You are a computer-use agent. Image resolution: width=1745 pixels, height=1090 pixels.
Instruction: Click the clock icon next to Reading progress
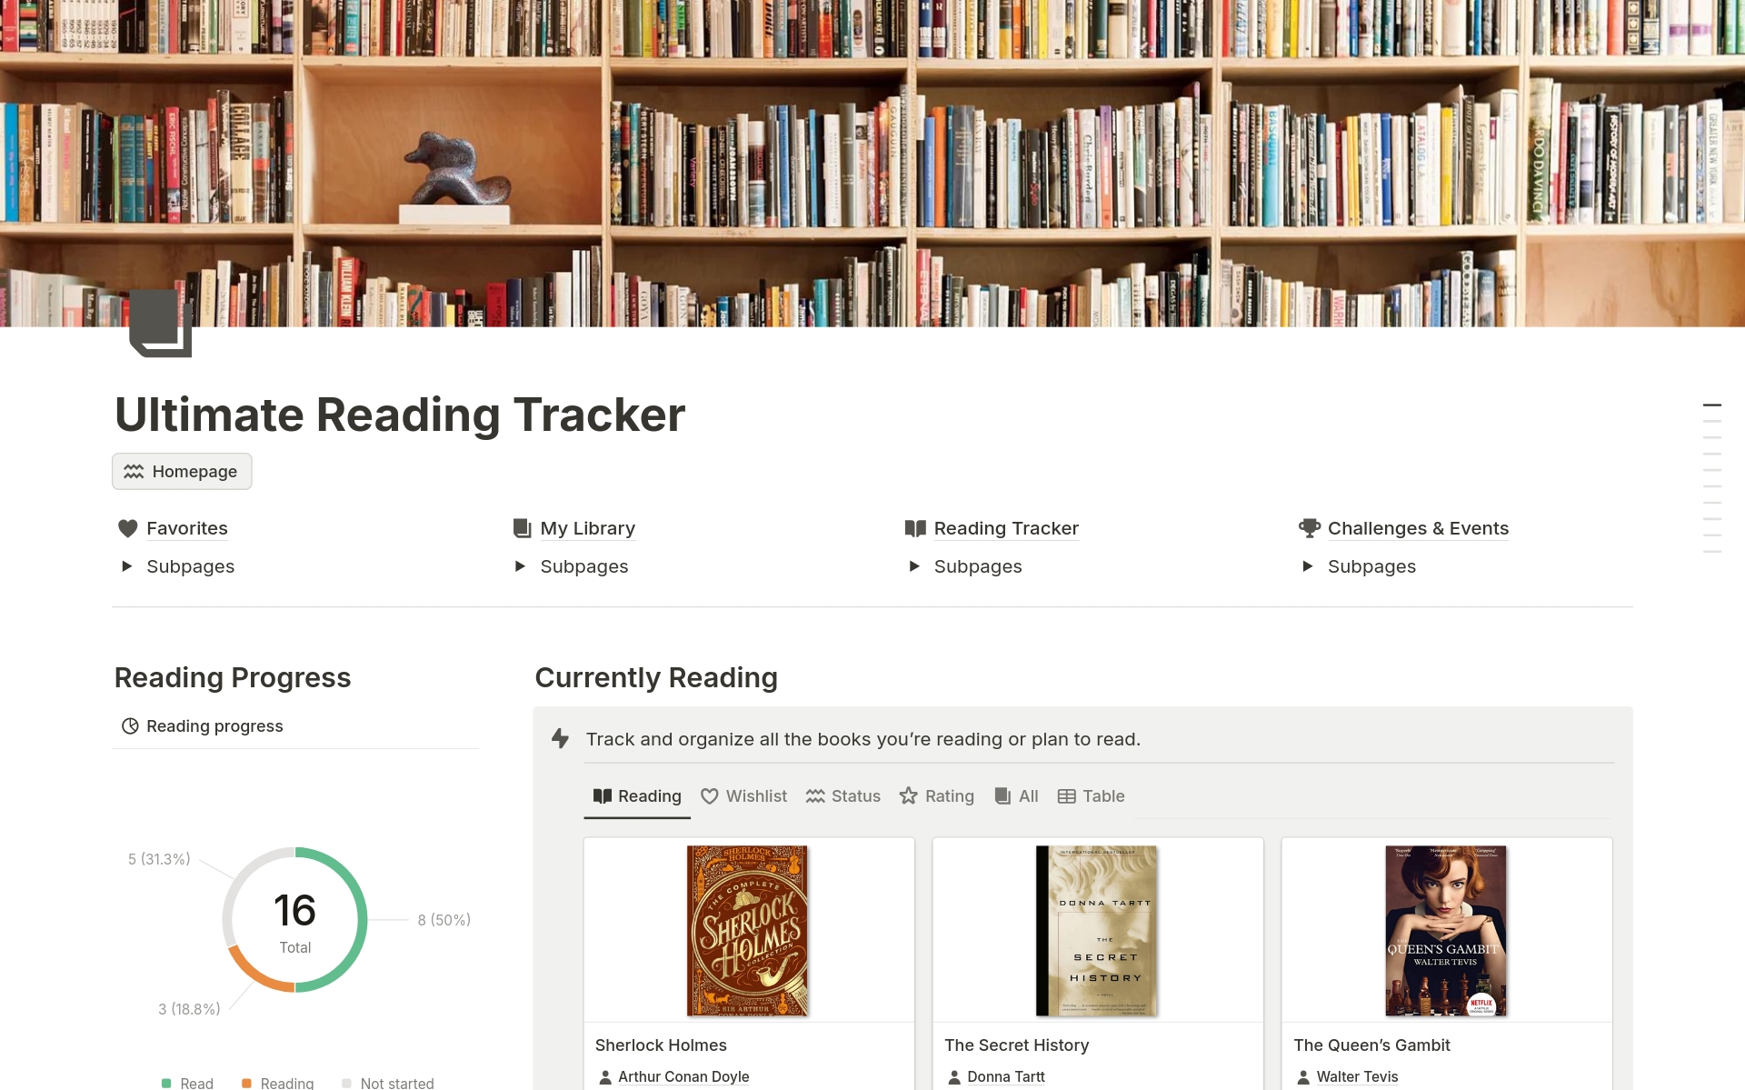[130, 725]
